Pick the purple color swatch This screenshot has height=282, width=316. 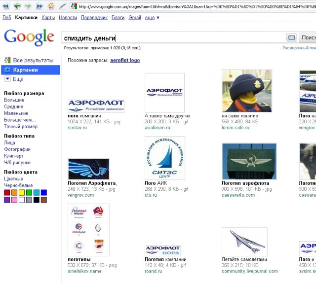point(7,200)
